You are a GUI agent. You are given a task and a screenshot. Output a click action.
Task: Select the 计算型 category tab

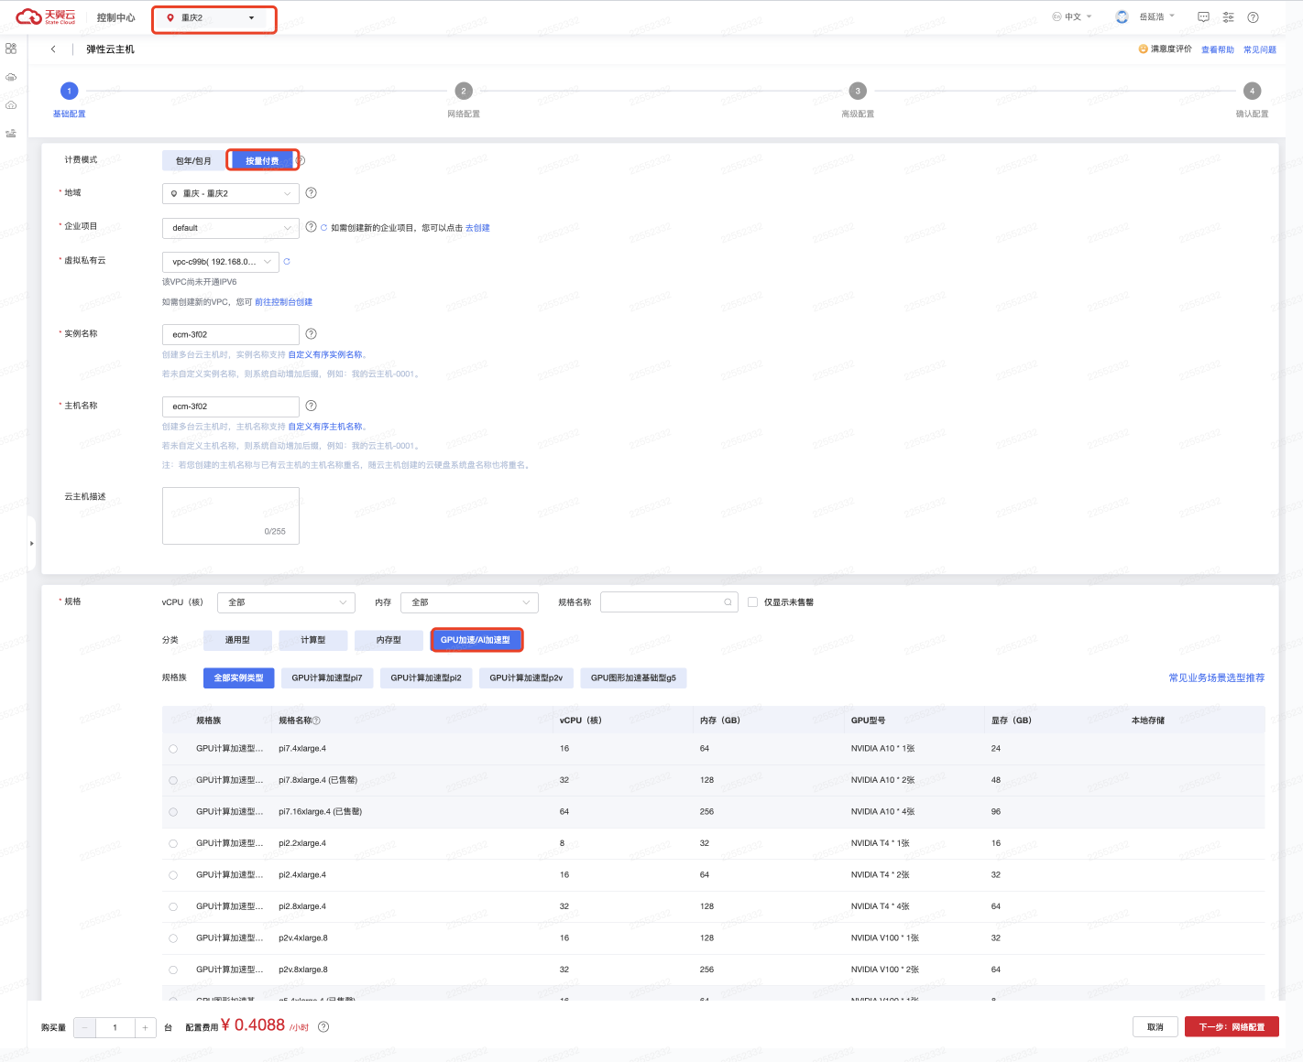312,640
